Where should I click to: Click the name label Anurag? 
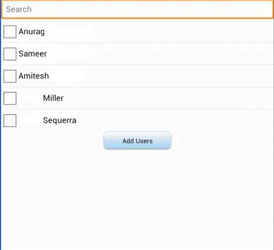[31, 32]
